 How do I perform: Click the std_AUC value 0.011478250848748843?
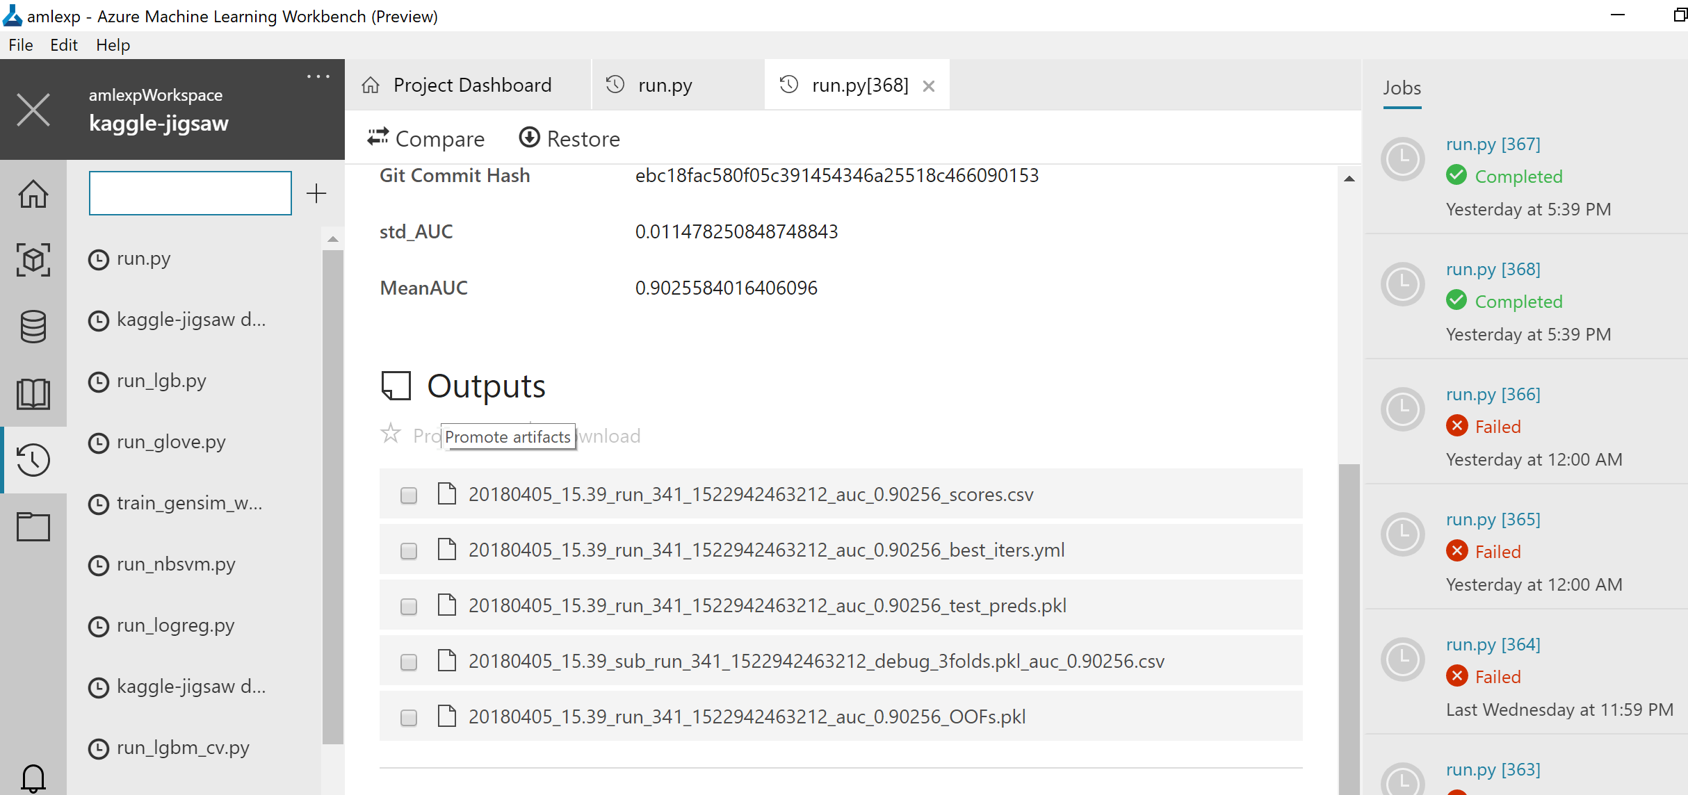737,231
